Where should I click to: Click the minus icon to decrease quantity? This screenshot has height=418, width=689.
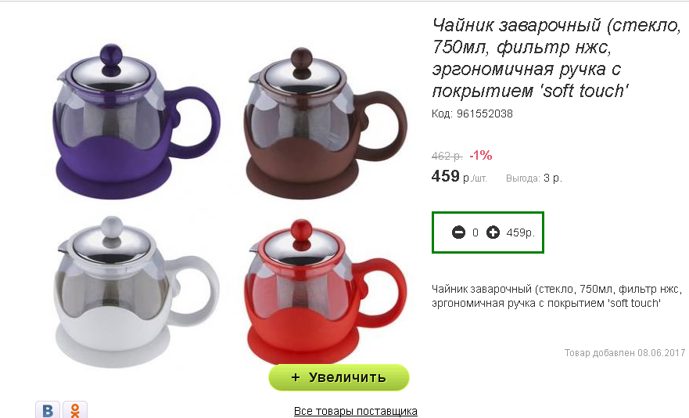458,232
